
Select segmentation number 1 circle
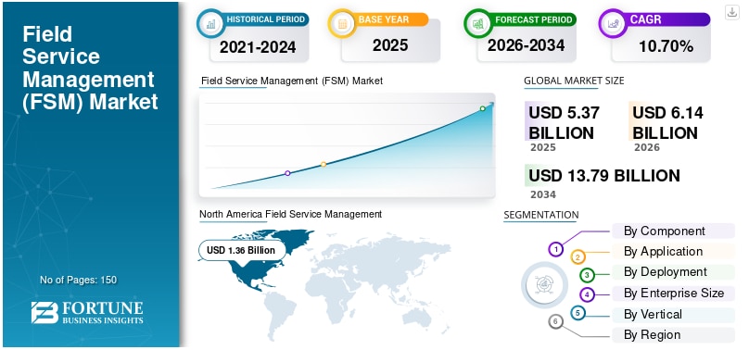coord(555,249)
